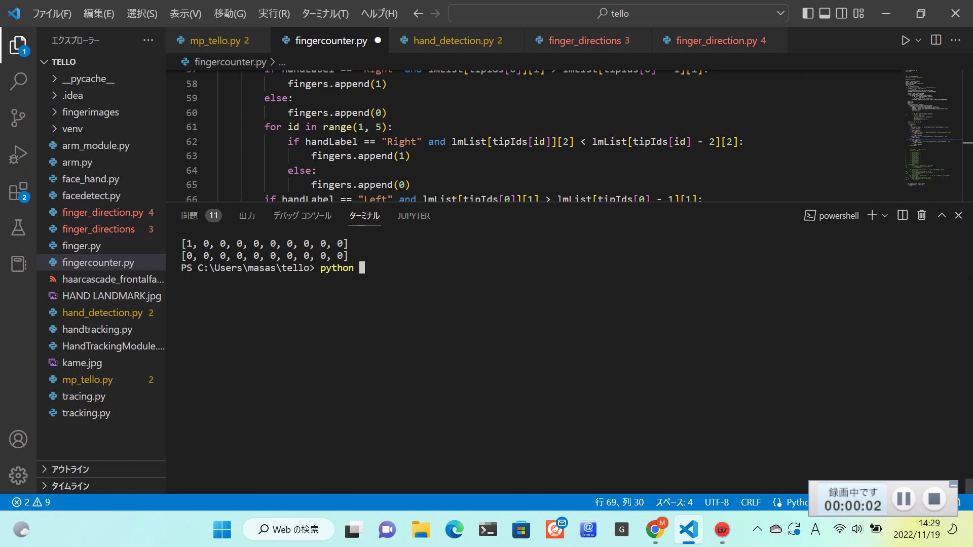Switch to the mp_tello.py editor tab
The height and width of the screenshot is (547, 973).
coord(219,41)
